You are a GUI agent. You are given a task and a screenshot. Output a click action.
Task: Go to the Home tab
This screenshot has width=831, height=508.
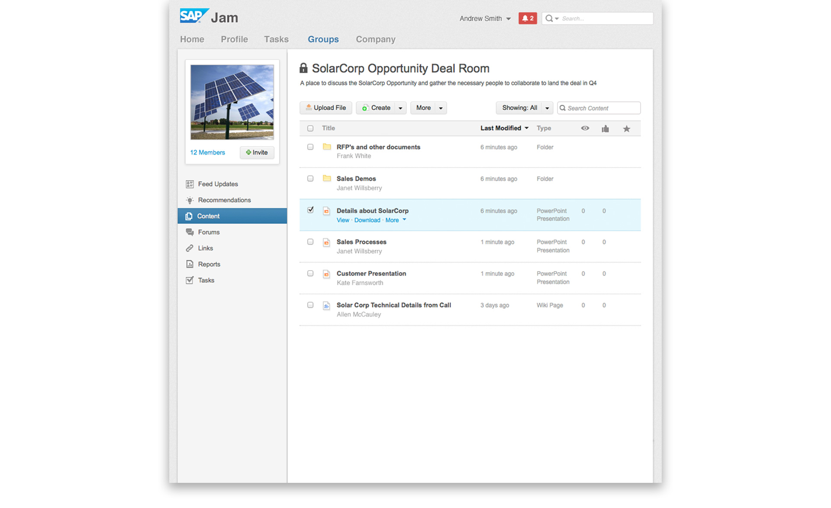(192, 39)
